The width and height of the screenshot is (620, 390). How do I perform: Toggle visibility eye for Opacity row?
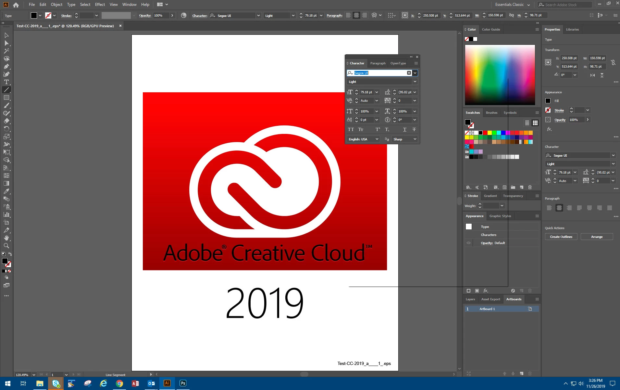[468, 243]
